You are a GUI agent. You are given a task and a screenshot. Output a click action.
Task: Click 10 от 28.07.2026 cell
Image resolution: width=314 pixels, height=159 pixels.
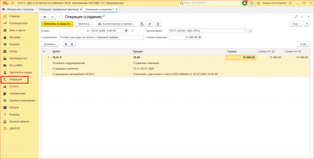click(x=179, y=69)
